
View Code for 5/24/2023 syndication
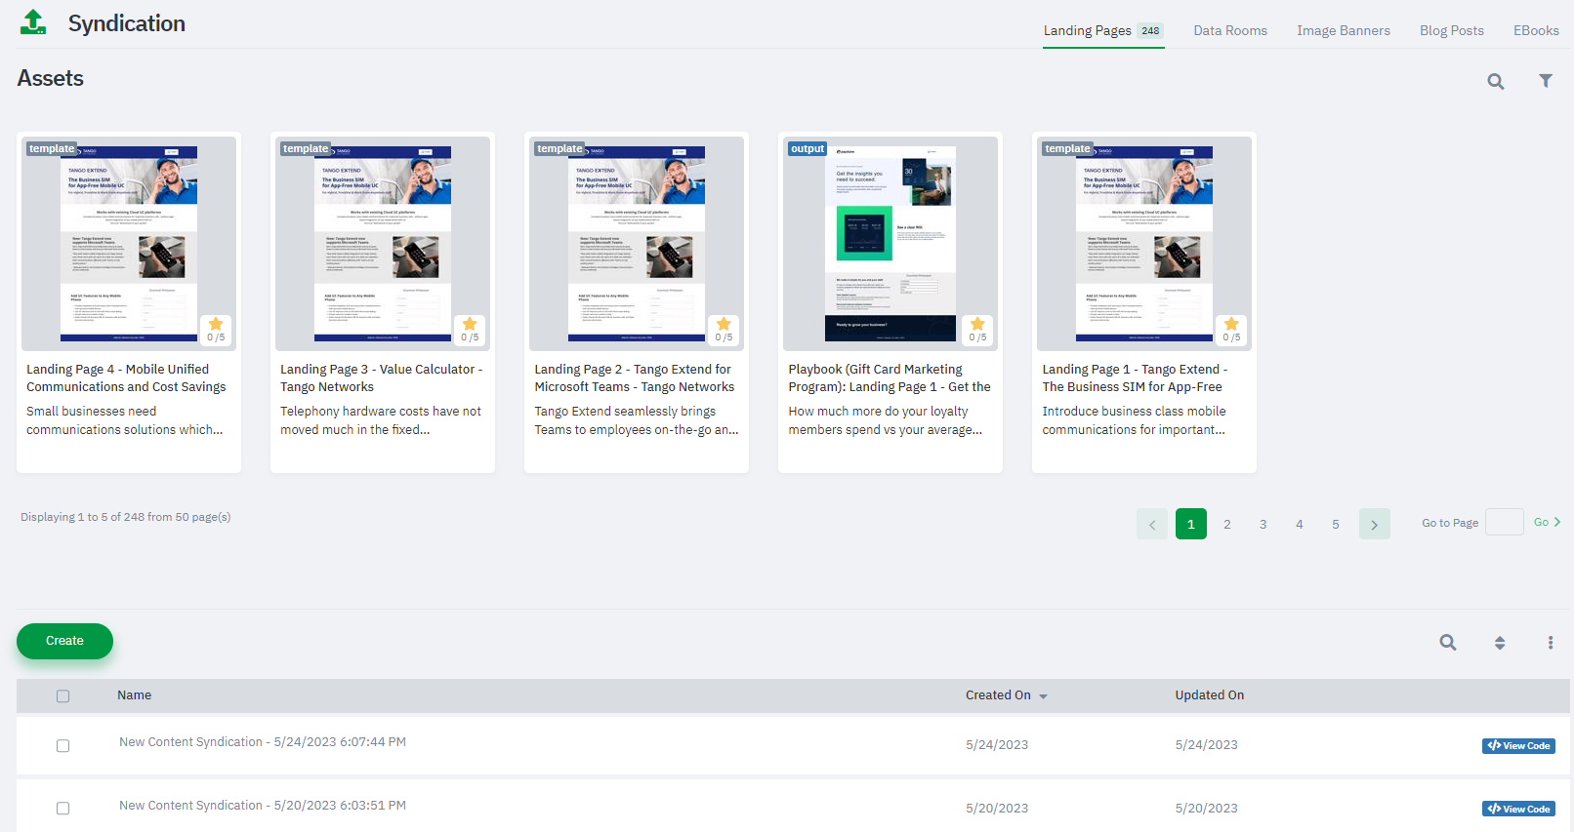point(1518,746)
